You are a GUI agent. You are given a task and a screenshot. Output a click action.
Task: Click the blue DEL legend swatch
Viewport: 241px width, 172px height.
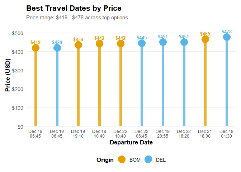pyautogui.click(x=148, y=160)
